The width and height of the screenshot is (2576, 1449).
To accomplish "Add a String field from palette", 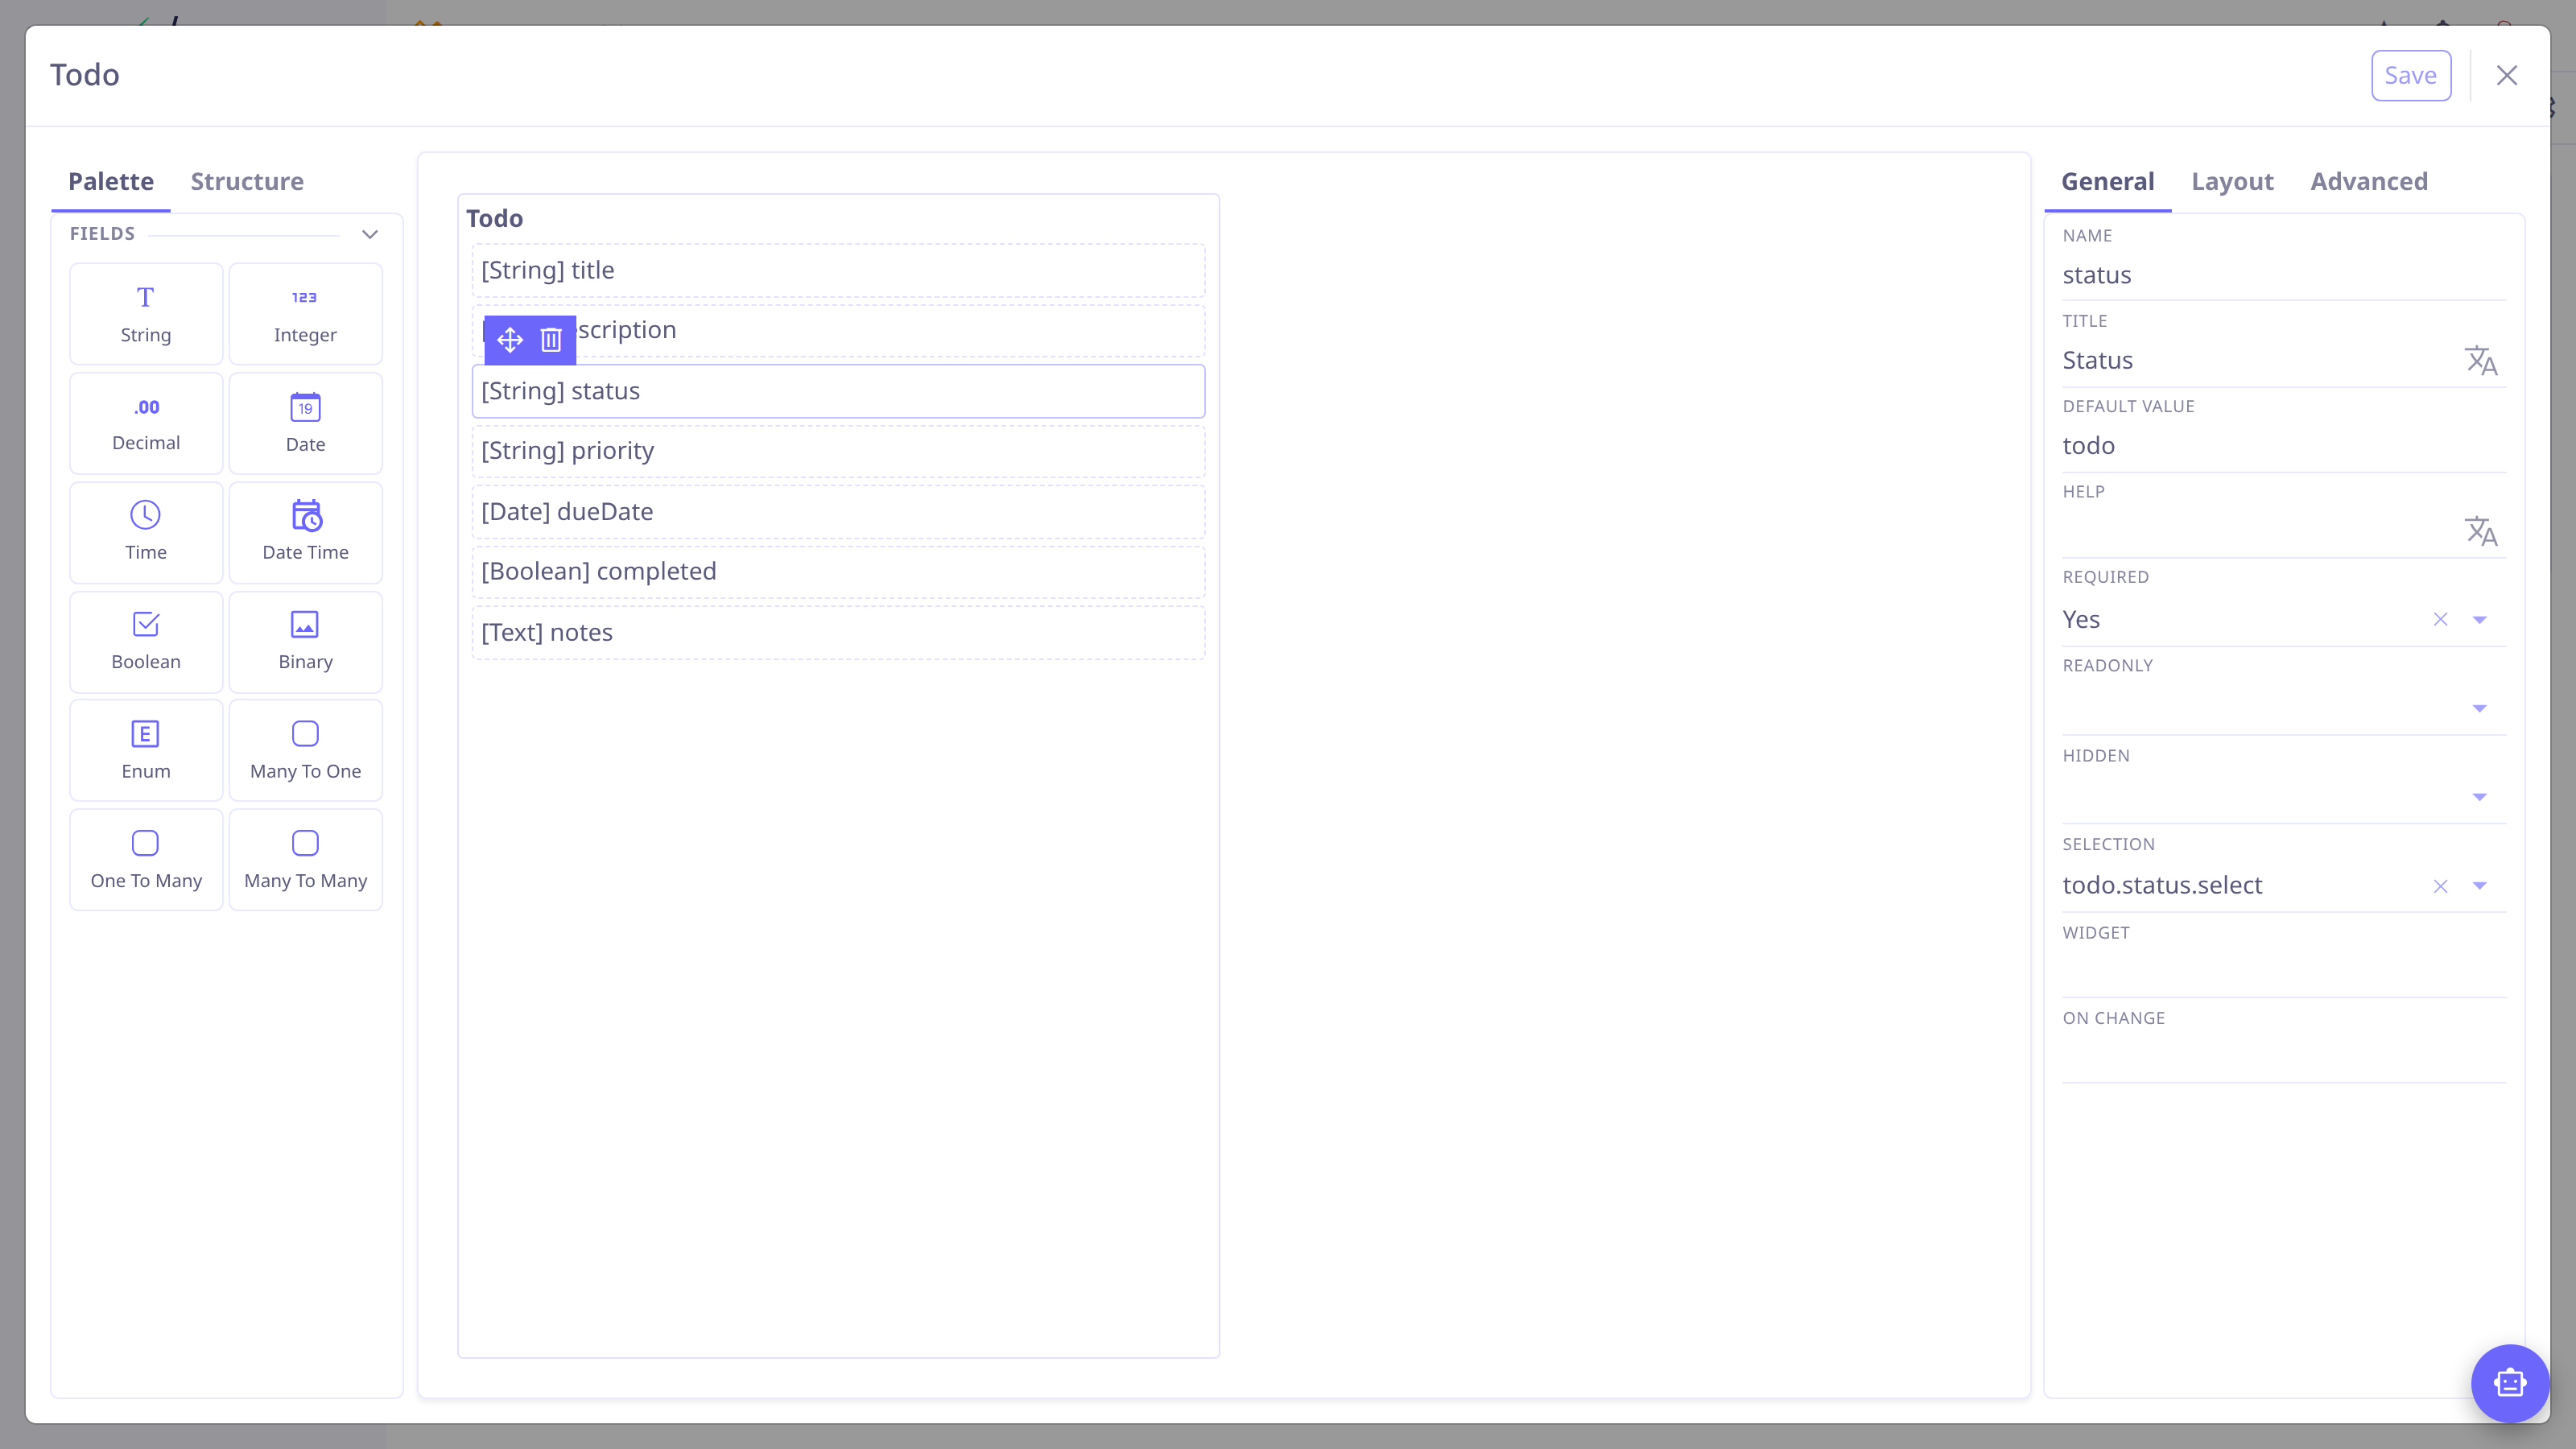I will pos(146,314).
